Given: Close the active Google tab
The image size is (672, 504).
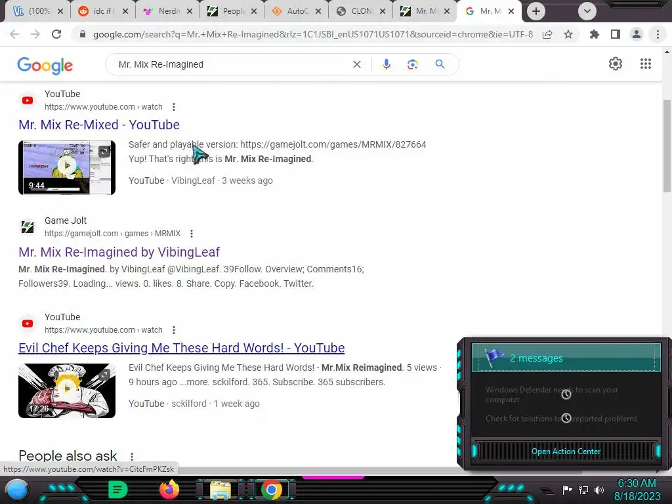Looking at the screenshot, I should tap(511, 11).
